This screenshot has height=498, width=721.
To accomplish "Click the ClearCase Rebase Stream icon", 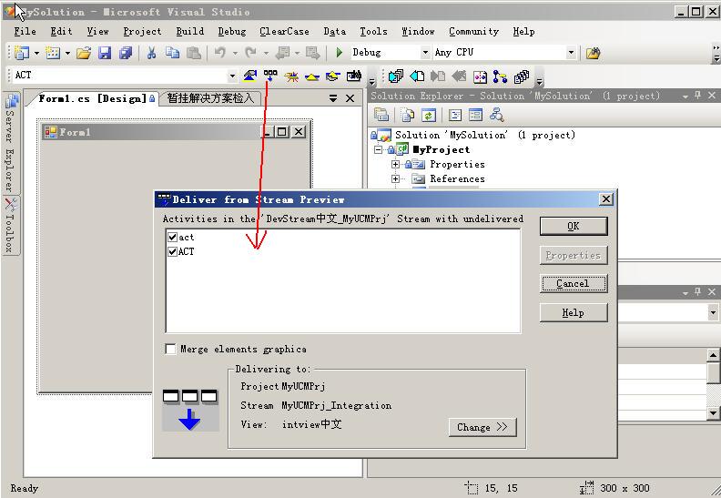I will [x=249, y=76].
